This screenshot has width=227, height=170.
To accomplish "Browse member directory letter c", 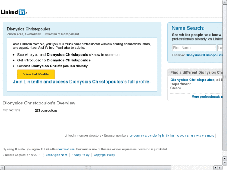I will 151,136.
